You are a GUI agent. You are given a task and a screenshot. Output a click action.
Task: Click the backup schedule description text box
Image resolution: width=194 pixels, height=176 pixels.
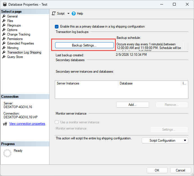(x=152, y=46)
